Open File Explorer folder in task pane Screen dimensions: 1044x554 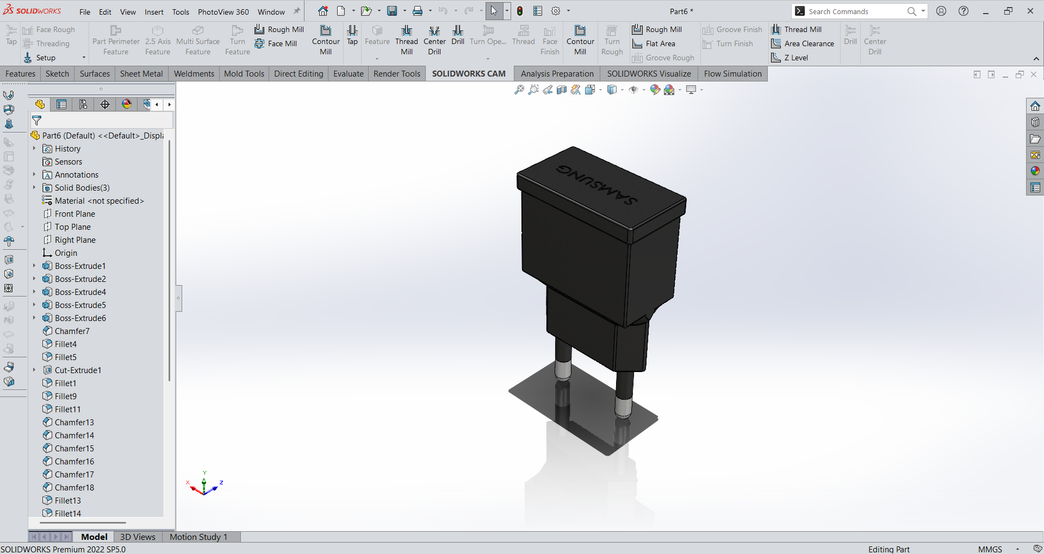point(1035,138)
